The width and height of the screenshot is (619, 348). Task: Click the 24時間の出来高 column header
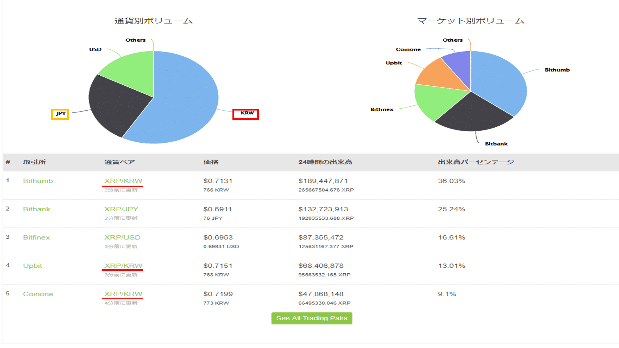(x=325, y=162)
